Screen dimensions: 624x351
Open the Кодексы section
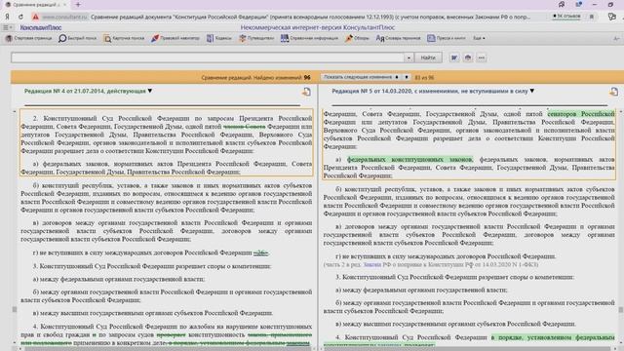pos(218,38)
